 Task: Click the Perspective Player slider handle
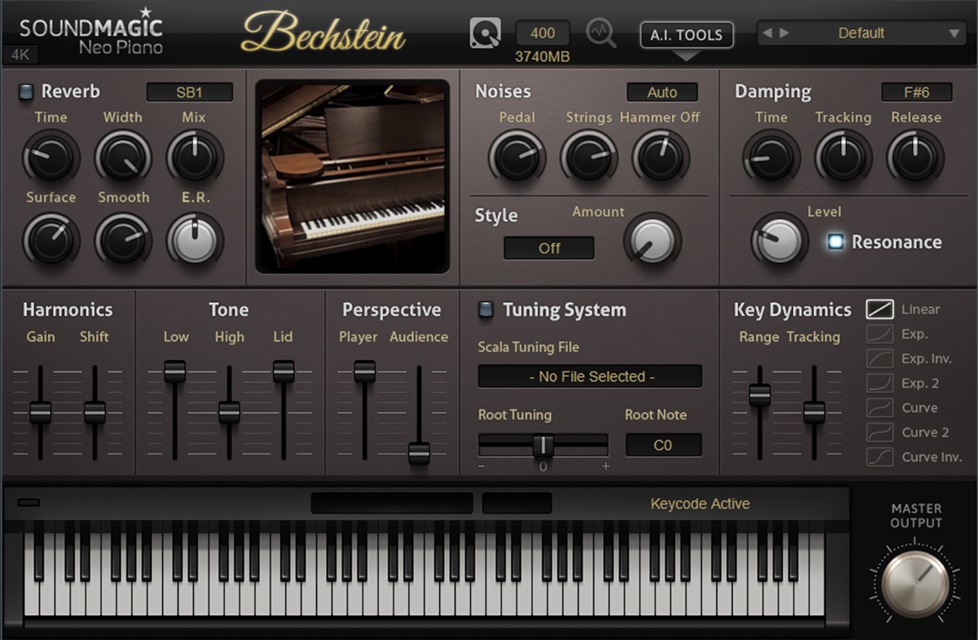[x=365, y=371]
